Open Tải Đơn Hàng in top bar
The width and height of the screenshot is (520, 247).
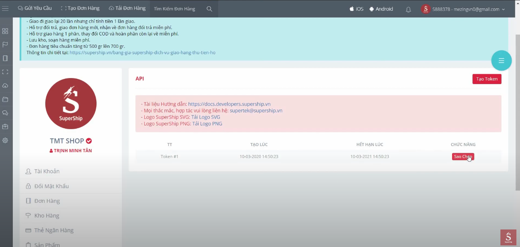point(127,8)
